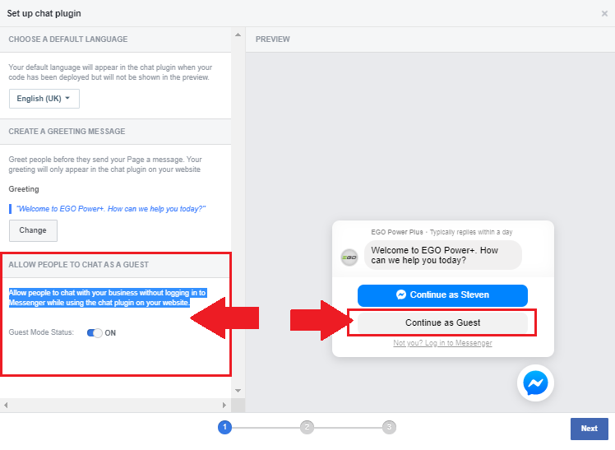Click the scroll down arrow of settings panel

coord(238,391)
